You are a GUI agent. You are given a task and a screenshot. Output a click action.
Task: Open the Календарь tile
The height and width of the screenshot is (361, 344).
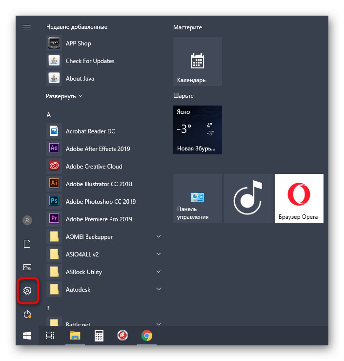(198, 62)
